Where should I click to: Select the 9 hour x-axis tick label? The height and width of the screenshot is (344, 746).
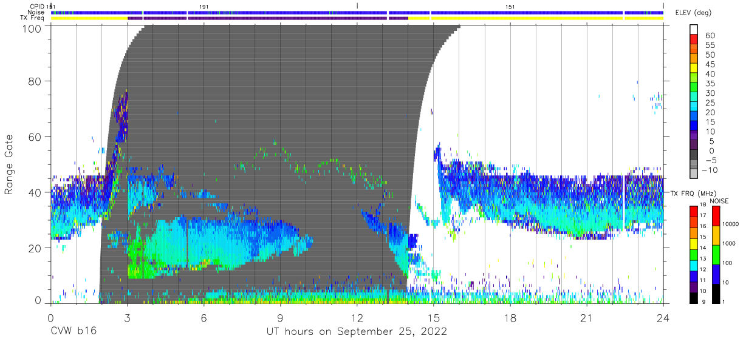tap(280, 317)
